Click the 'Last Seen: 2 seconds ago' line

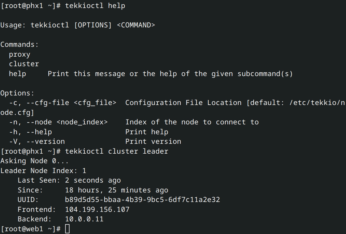69,180
